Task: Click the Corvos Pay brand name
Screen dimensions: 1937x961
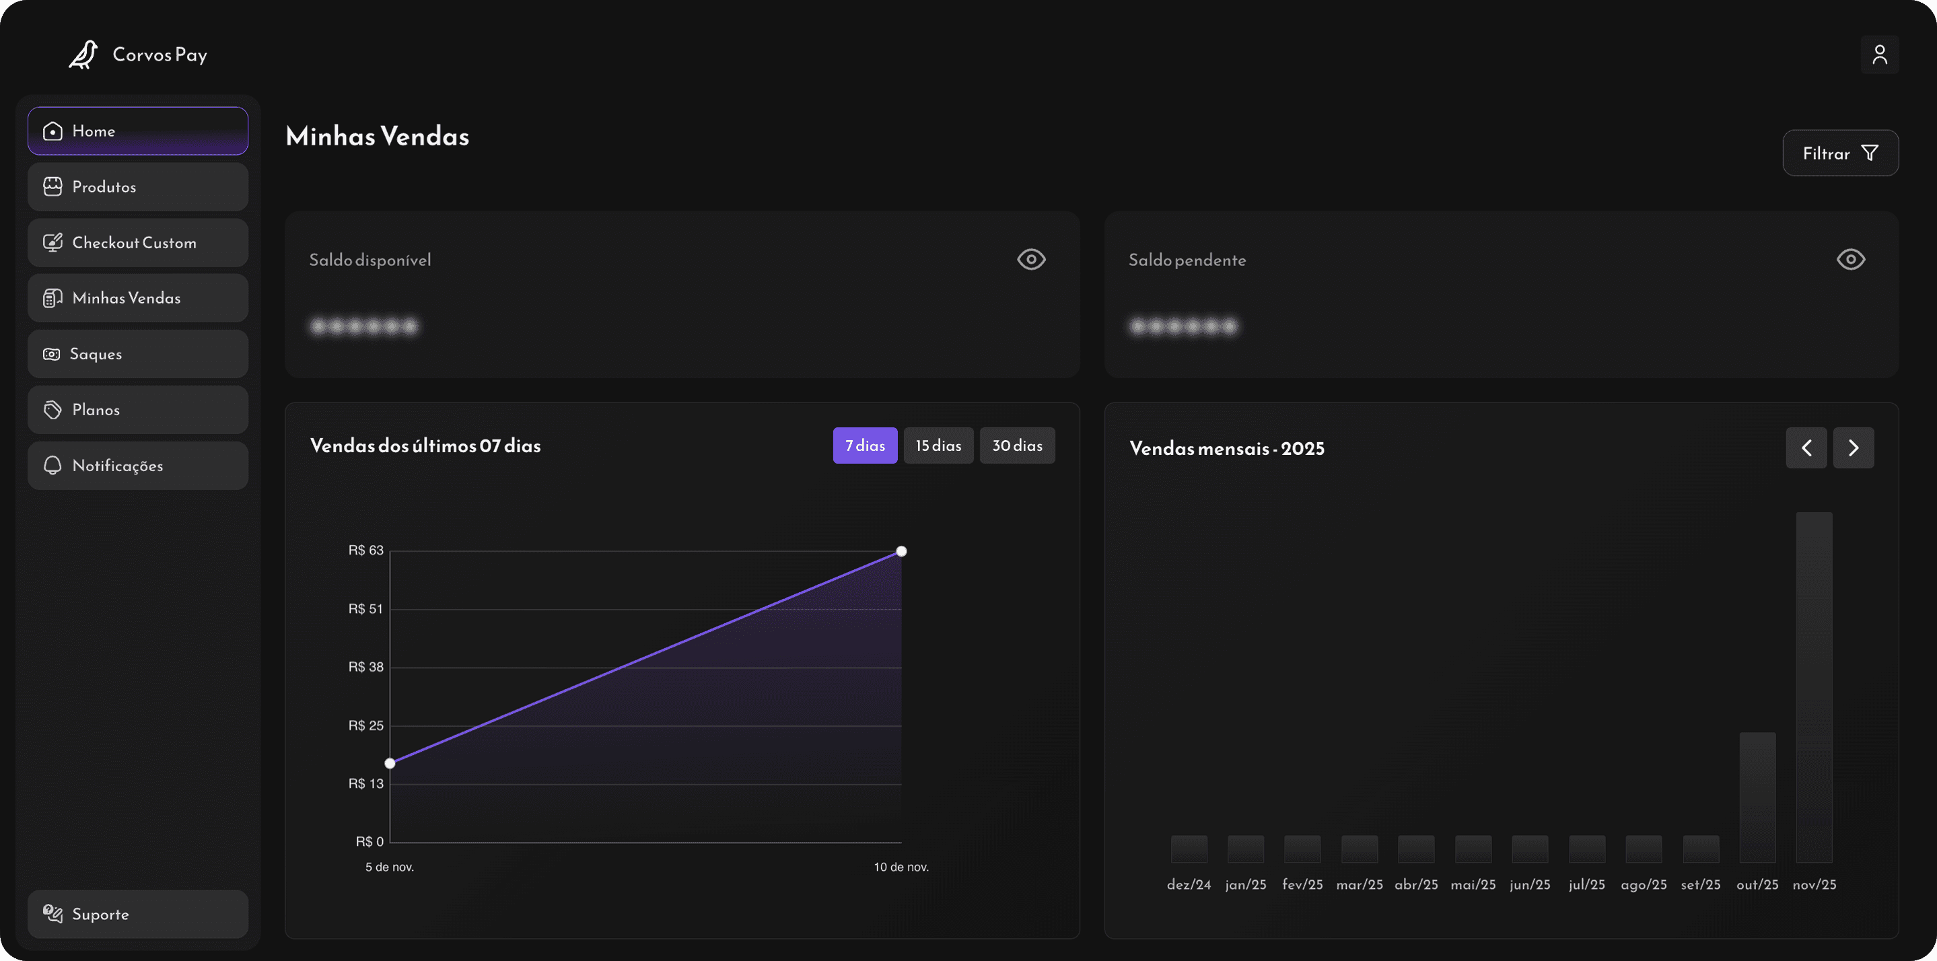Action: [x=160, y=55]
